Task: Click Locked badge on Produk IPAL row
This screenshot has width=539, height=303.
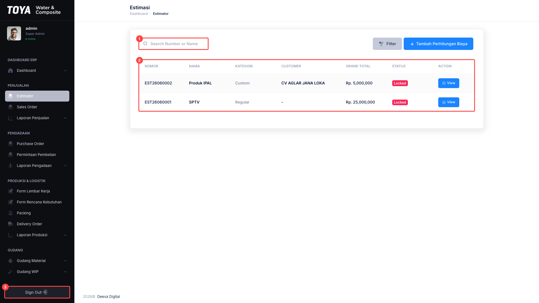Action: [400, 83]
